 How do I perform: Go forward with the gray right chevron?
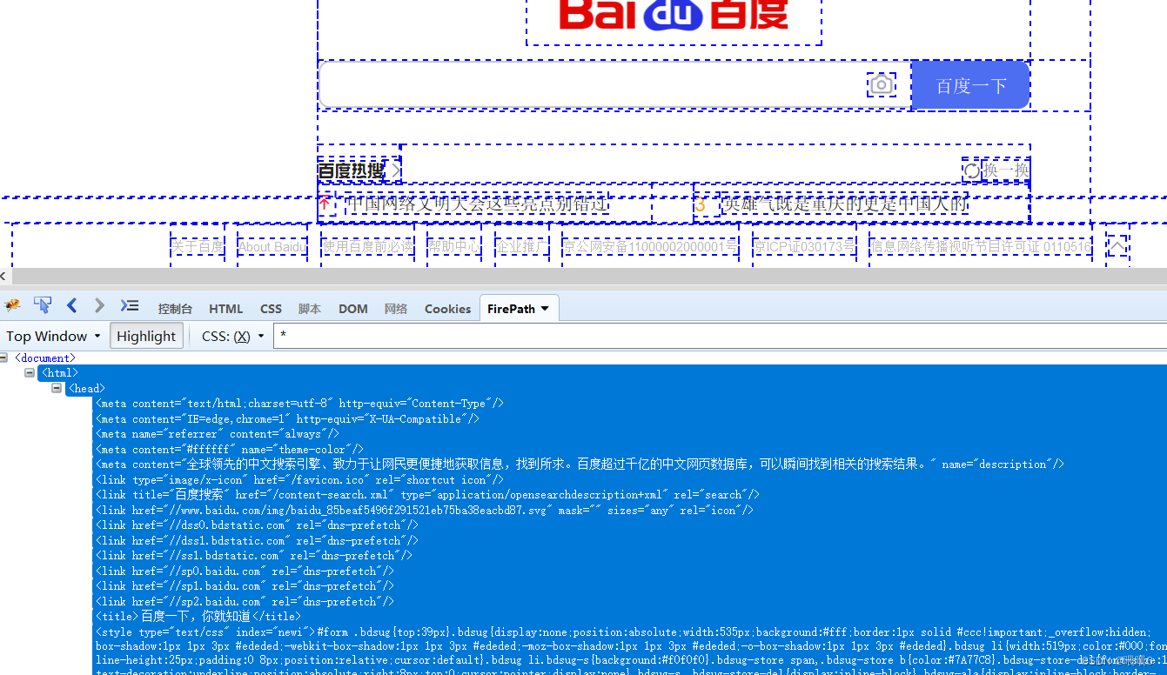[x=99, y=305]
